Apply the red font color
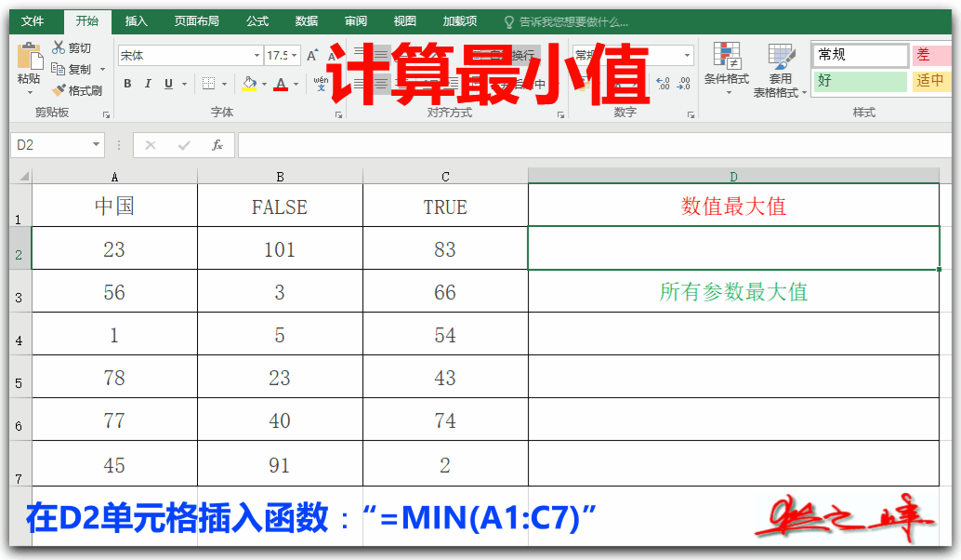The height and width of the screenshot is (560, 961). 281,84
